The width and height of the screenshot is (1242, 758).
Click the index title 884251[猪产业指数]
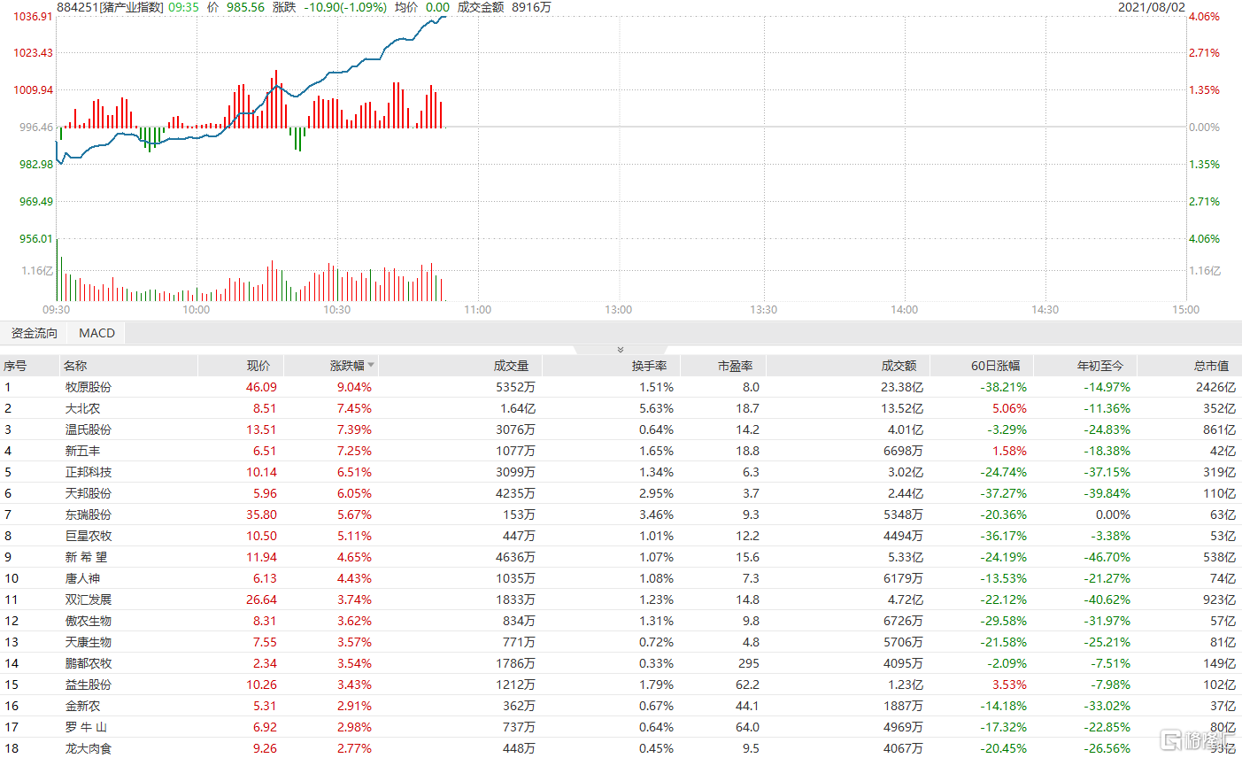coord(111,7)
